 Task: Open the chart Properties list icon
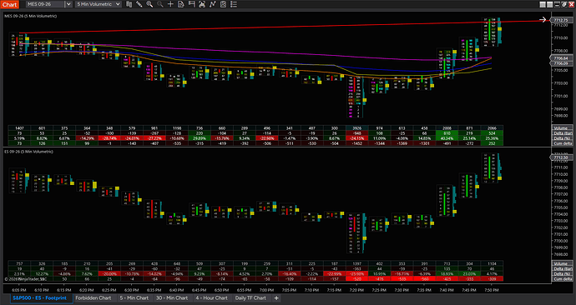(x=233, y=4)
